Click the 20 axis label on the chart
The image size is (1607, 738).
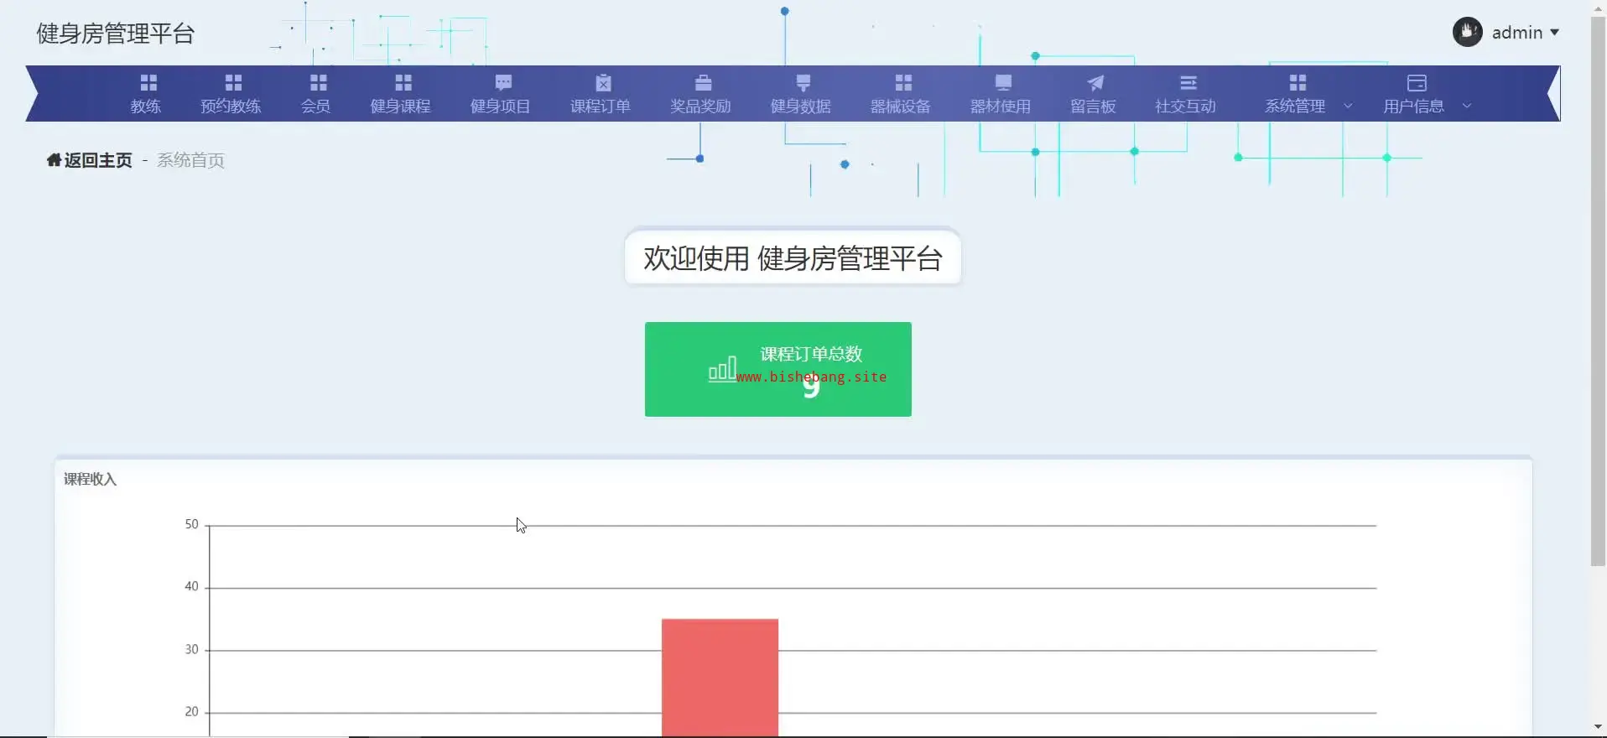point(192,711)
